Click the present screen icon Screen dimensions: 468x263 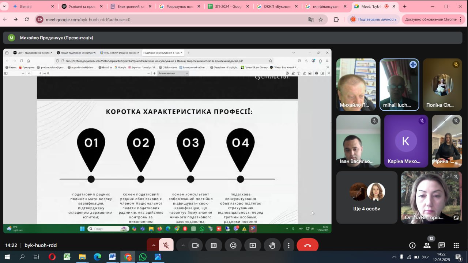(x=253, y=245)
